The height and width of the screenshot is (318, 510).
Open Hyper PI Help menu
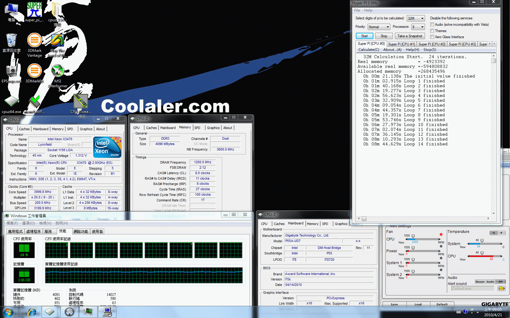coord(368,10)
